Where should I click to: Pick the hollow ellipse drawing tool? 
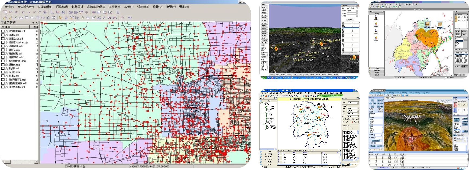click(32, 18)
